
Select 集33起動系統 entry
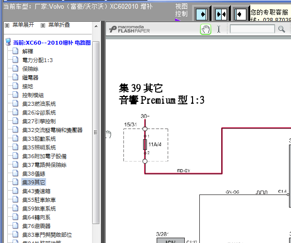(x=39, y=139)
